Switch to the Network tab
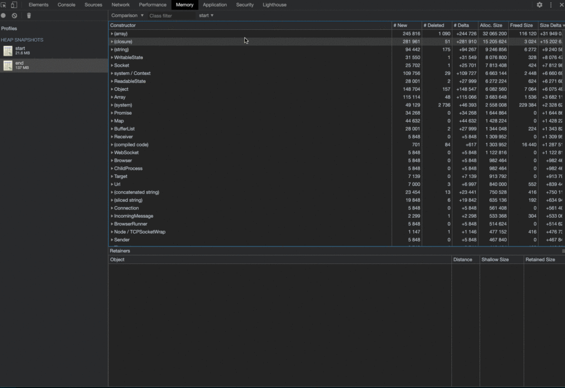Screen dimensions: 565x388 pos(120,5)
